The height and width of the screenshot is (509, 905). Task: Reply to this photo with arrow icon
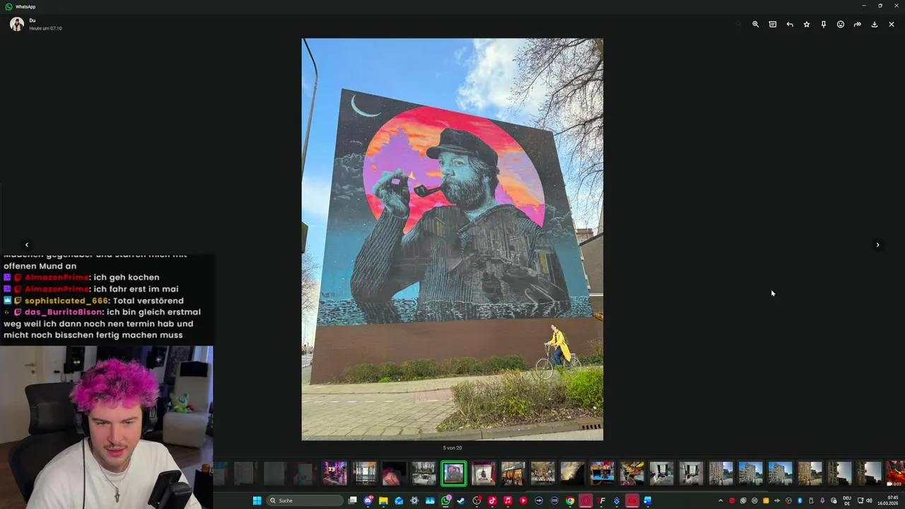[x=790, y=24]
